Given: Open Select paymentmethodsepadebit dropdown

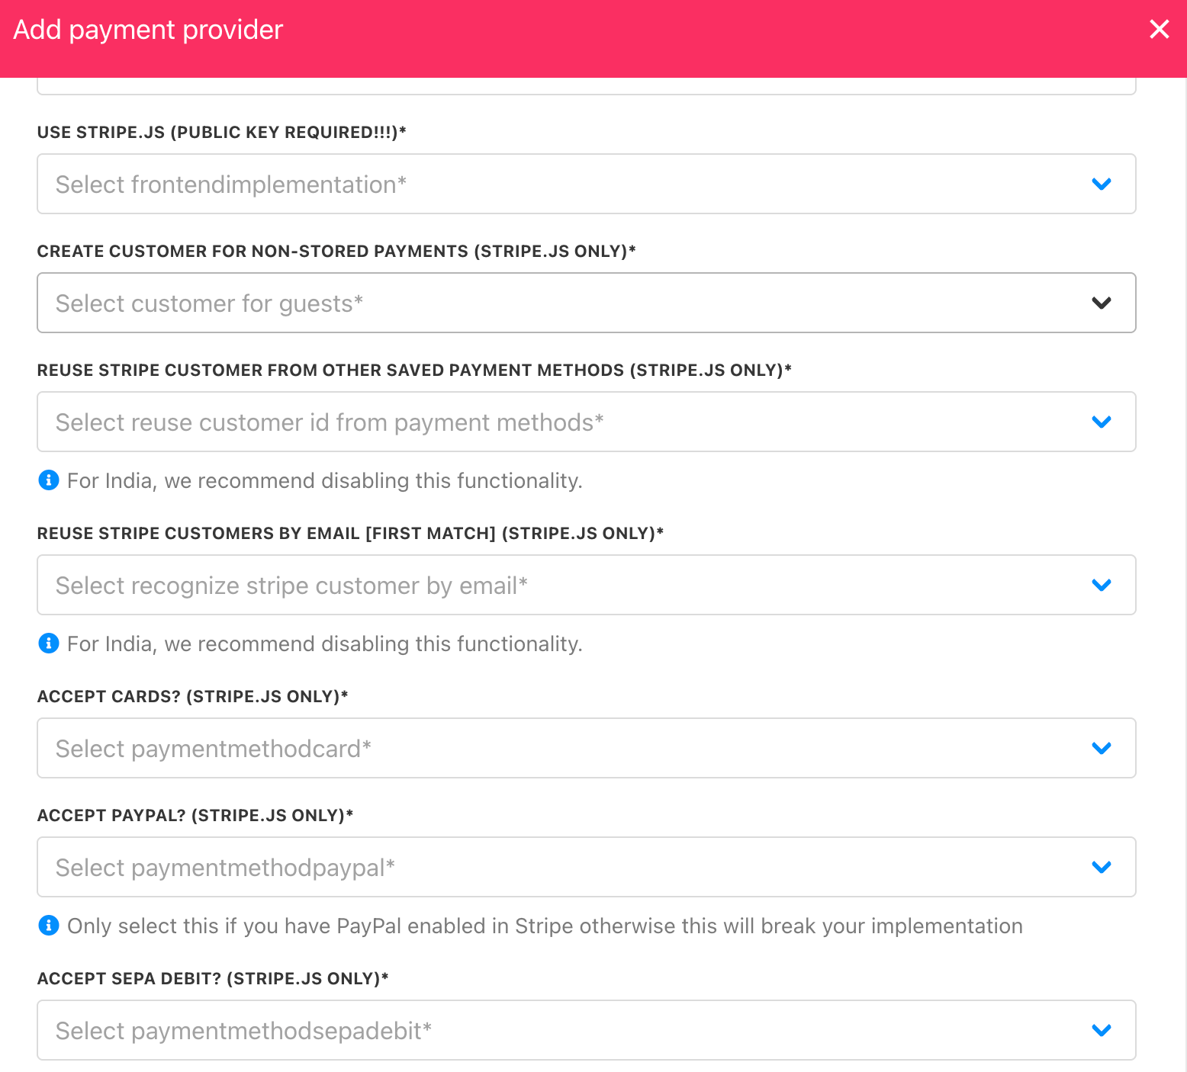Looking at the screenshot, I should pos(586,1030).
